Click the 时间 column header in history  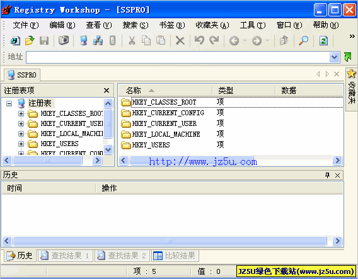(x=49, y=188)
